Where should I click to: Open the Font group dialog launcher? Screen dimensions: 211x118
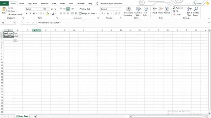click(57, 18)
